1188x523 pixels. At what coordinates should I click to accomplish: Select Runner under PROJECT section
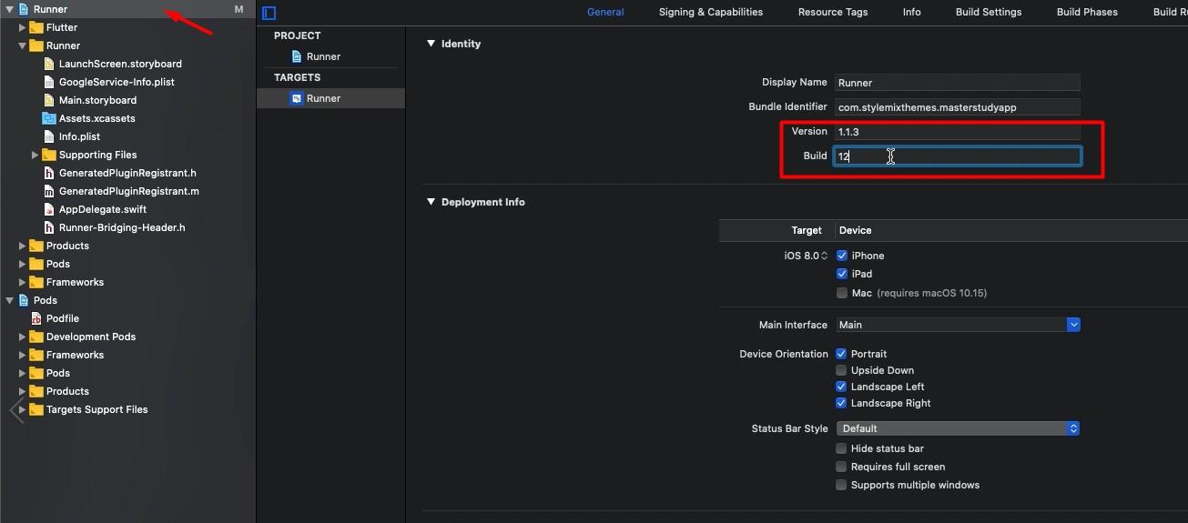pyautogui.click(x=323, y=56)
